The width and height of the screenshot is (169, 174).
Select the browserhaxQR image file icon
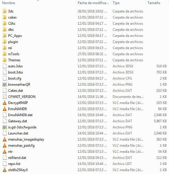5,85
